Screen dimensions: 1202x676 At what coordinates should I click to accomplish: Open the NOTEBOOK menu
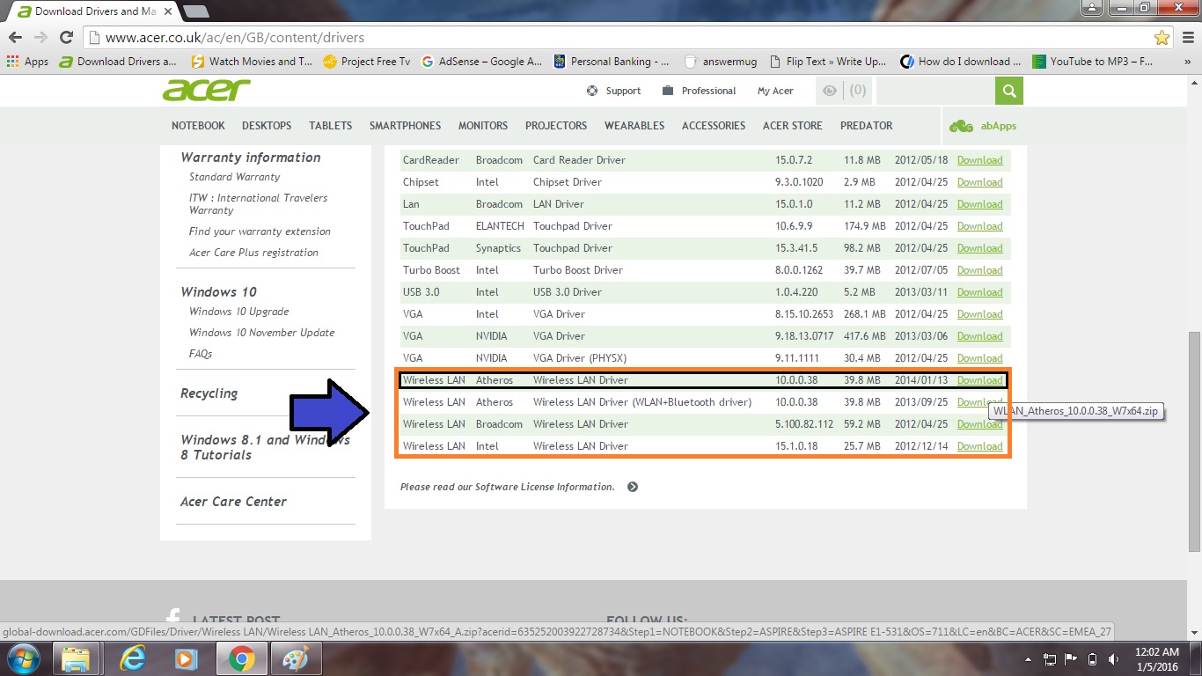[198, 126]
